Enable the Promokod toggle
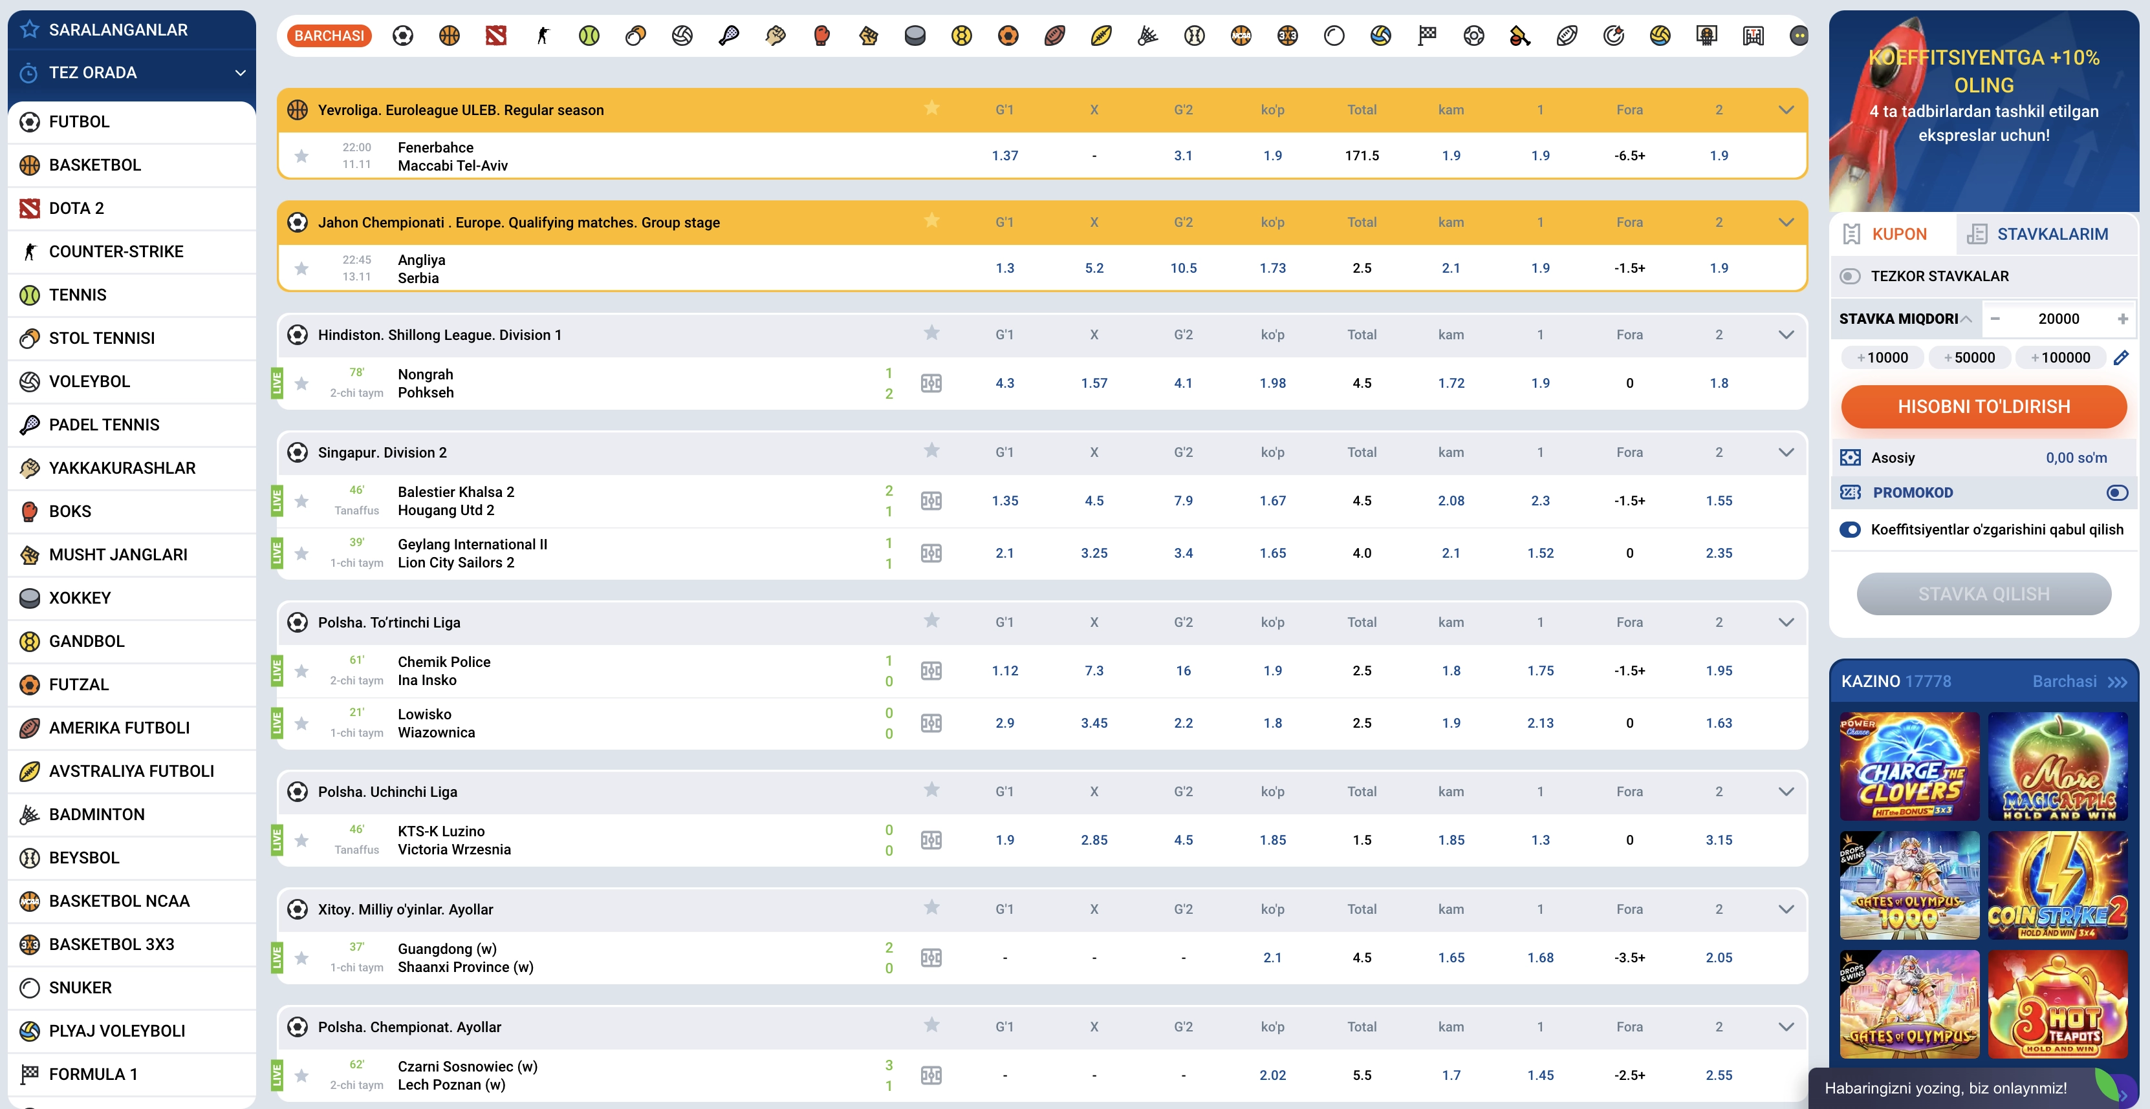 [x=2116, y=493]
